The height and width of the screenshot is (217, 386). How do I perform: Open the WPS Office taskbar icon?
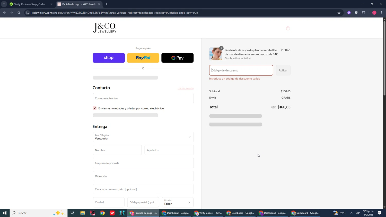(x=112, y=213)
